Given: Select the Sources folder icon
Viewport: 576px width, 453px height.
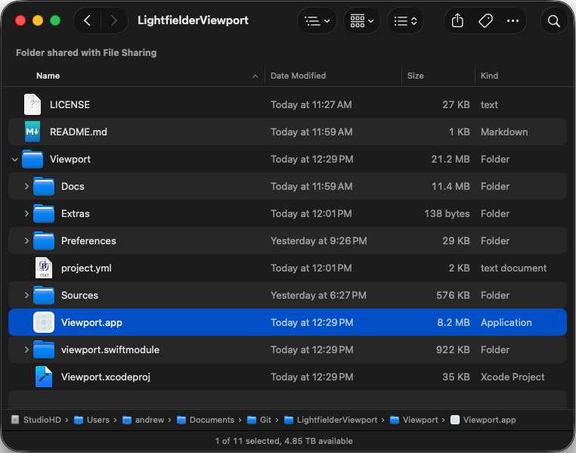Looking at the screenshot, I should [x=44, y=295].
